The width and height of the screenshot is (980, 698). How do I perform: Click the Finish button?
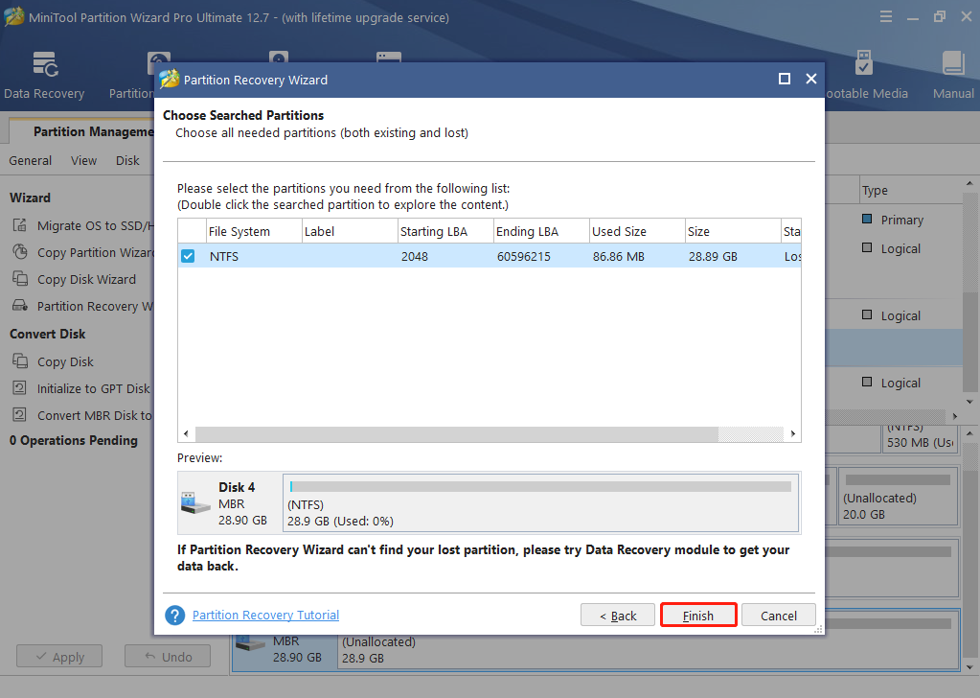click(x=698, y=616)
